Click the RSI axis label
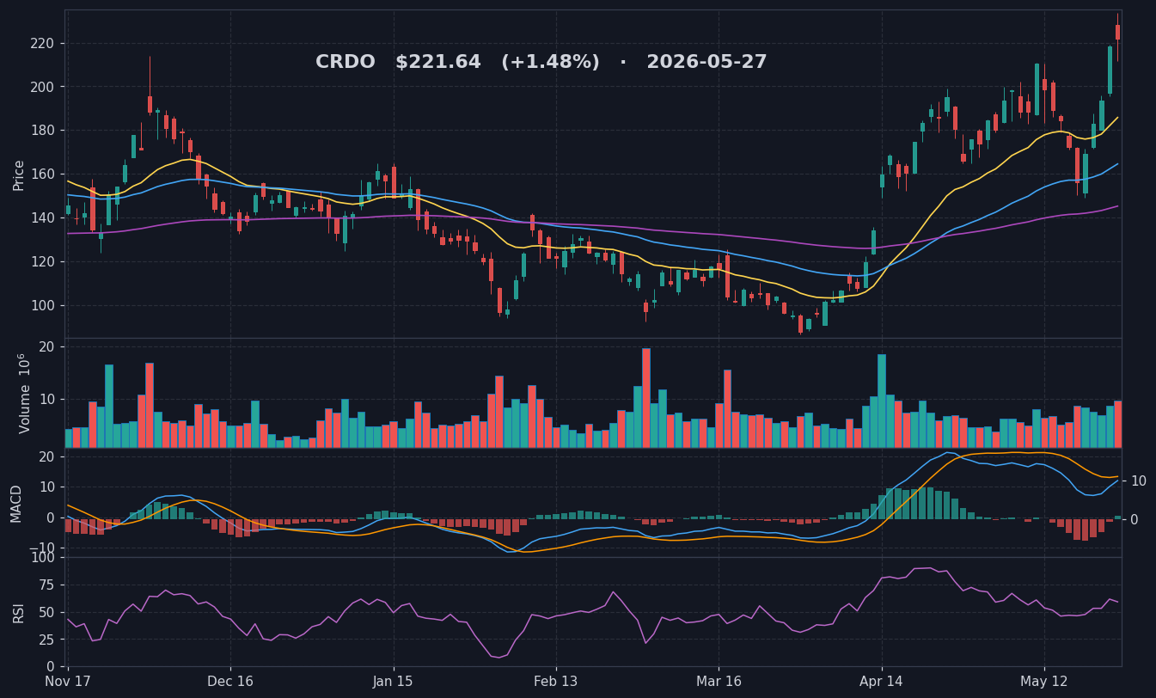 pos(19,612)
